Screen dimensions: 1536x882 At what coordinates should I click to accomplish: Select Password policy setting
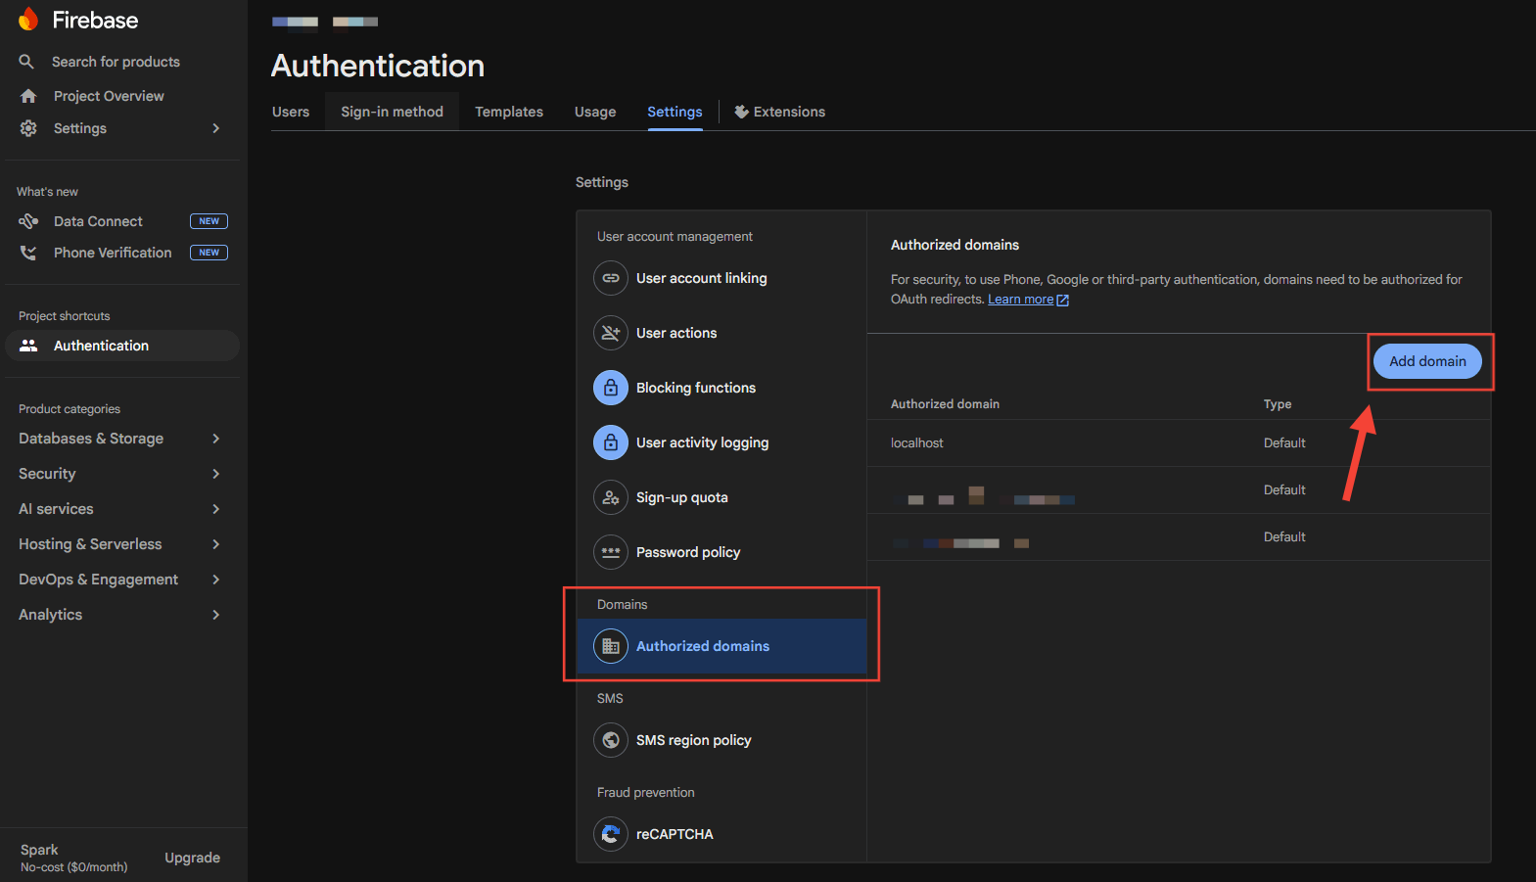(x=721, y=552)
